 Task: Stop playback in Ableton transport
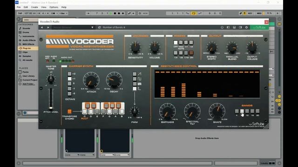point(115,13)
